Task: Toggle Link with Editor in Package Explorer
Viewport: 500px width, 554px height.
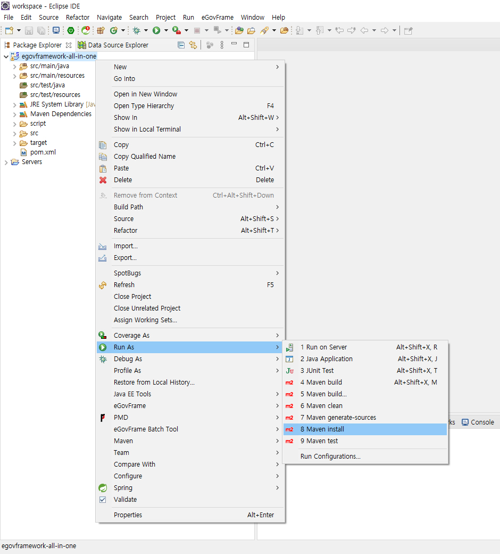Action: tap(193, 45)
